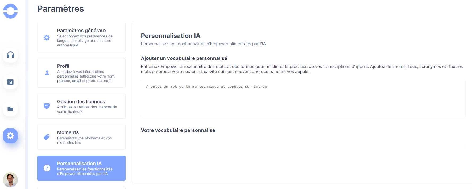Click the license badge icon
Viewport: 472px width, 189px height.
point(47,106)
